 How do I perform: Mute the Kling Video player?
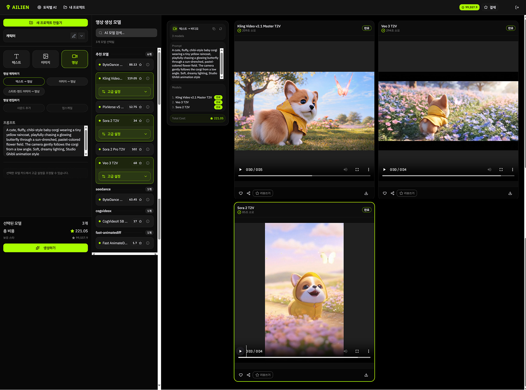pyautogui.click(x=346, y=170)
